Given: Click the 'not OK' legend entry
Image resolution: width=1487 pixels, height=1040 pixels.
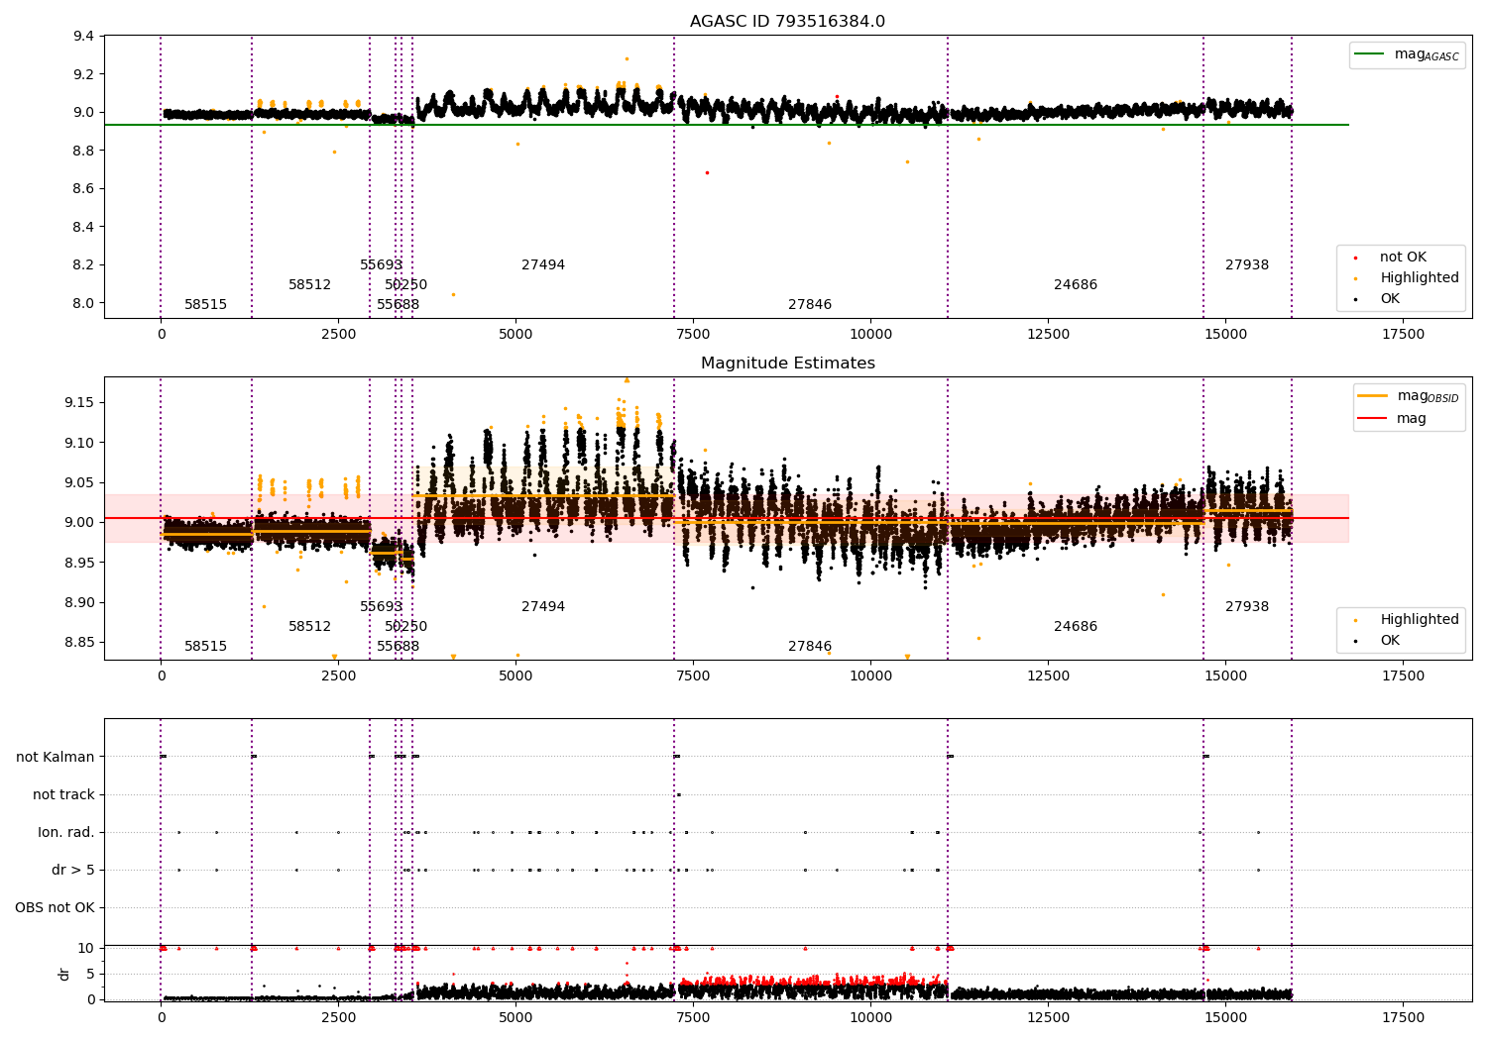Looking at the screenshot, I should [1402, 258].
